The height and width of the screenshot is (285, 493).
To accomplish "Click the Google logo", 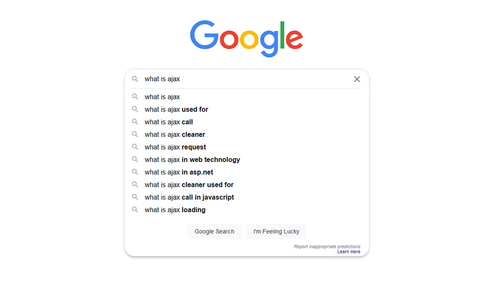I will (246, 38).
